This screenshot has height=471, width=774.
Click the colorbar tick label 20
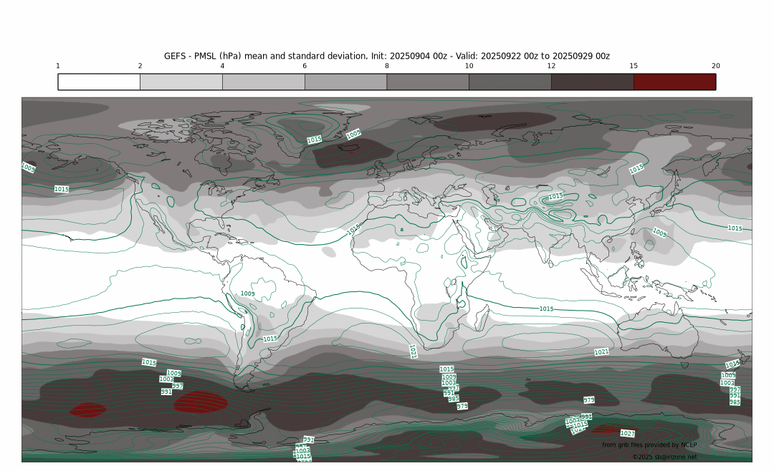[x=715, y=66]
